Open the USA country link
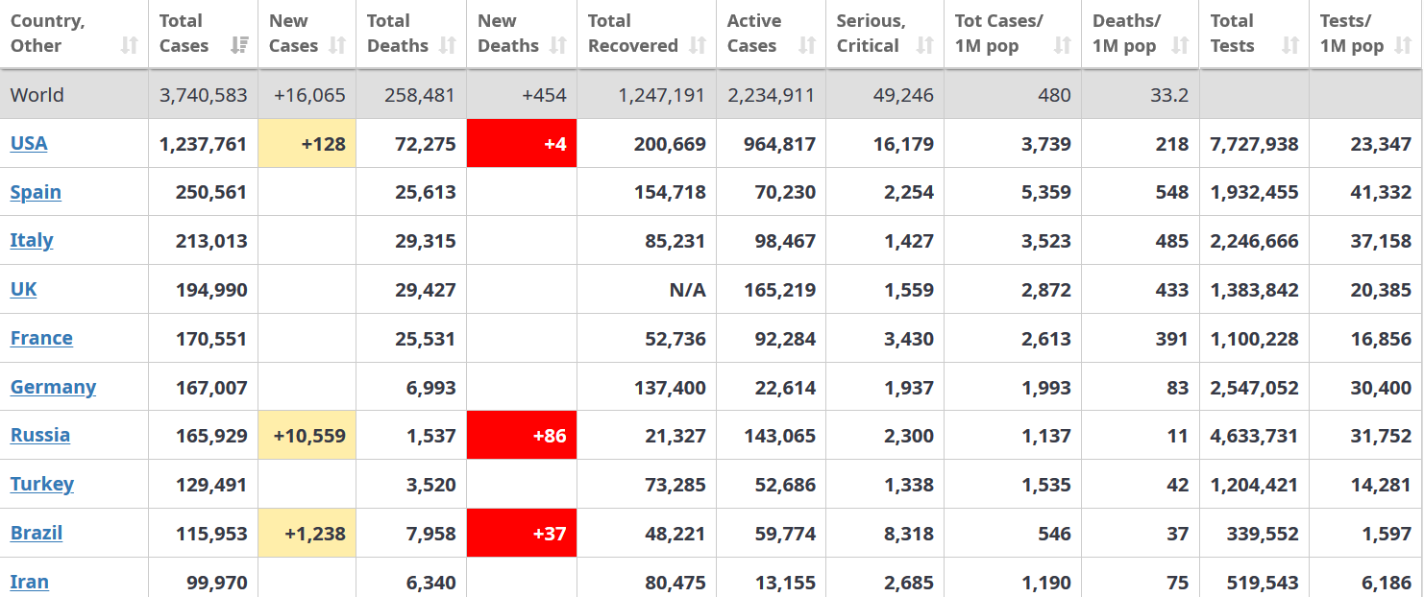Image resolution: width=1424 pixels, height=597 pixels. pos(29,143)
